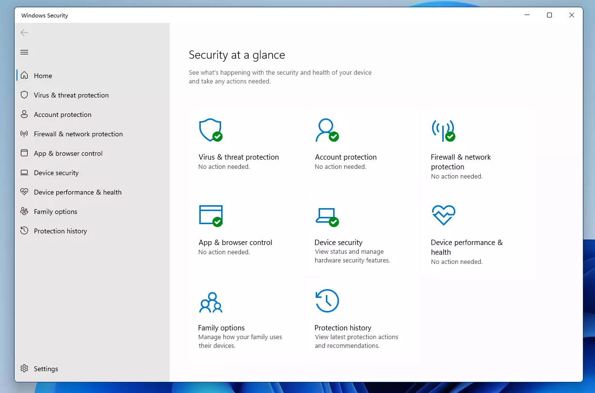Click the large Device performance heart tile icon
Screen dimensions: 595x393
[x=444, y=215]
